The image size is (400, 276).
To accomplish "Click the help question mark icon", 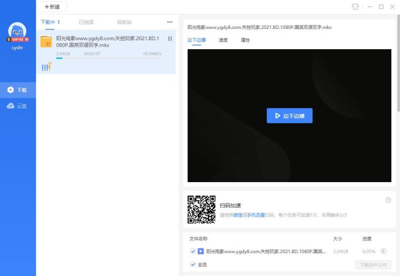I will coord(388,200).
